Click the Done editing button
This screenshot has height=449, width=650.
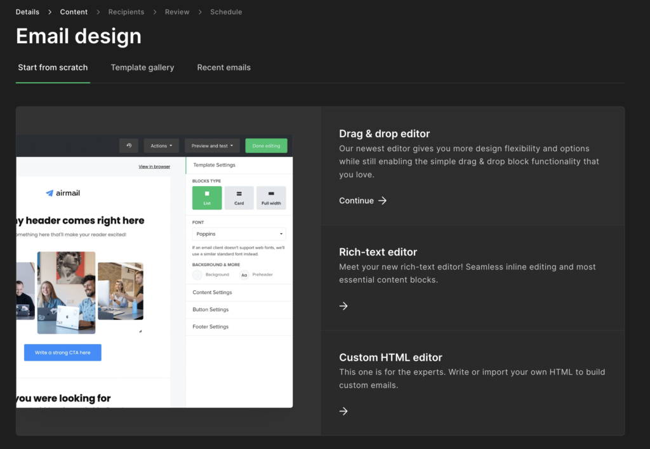pos(266,145)
